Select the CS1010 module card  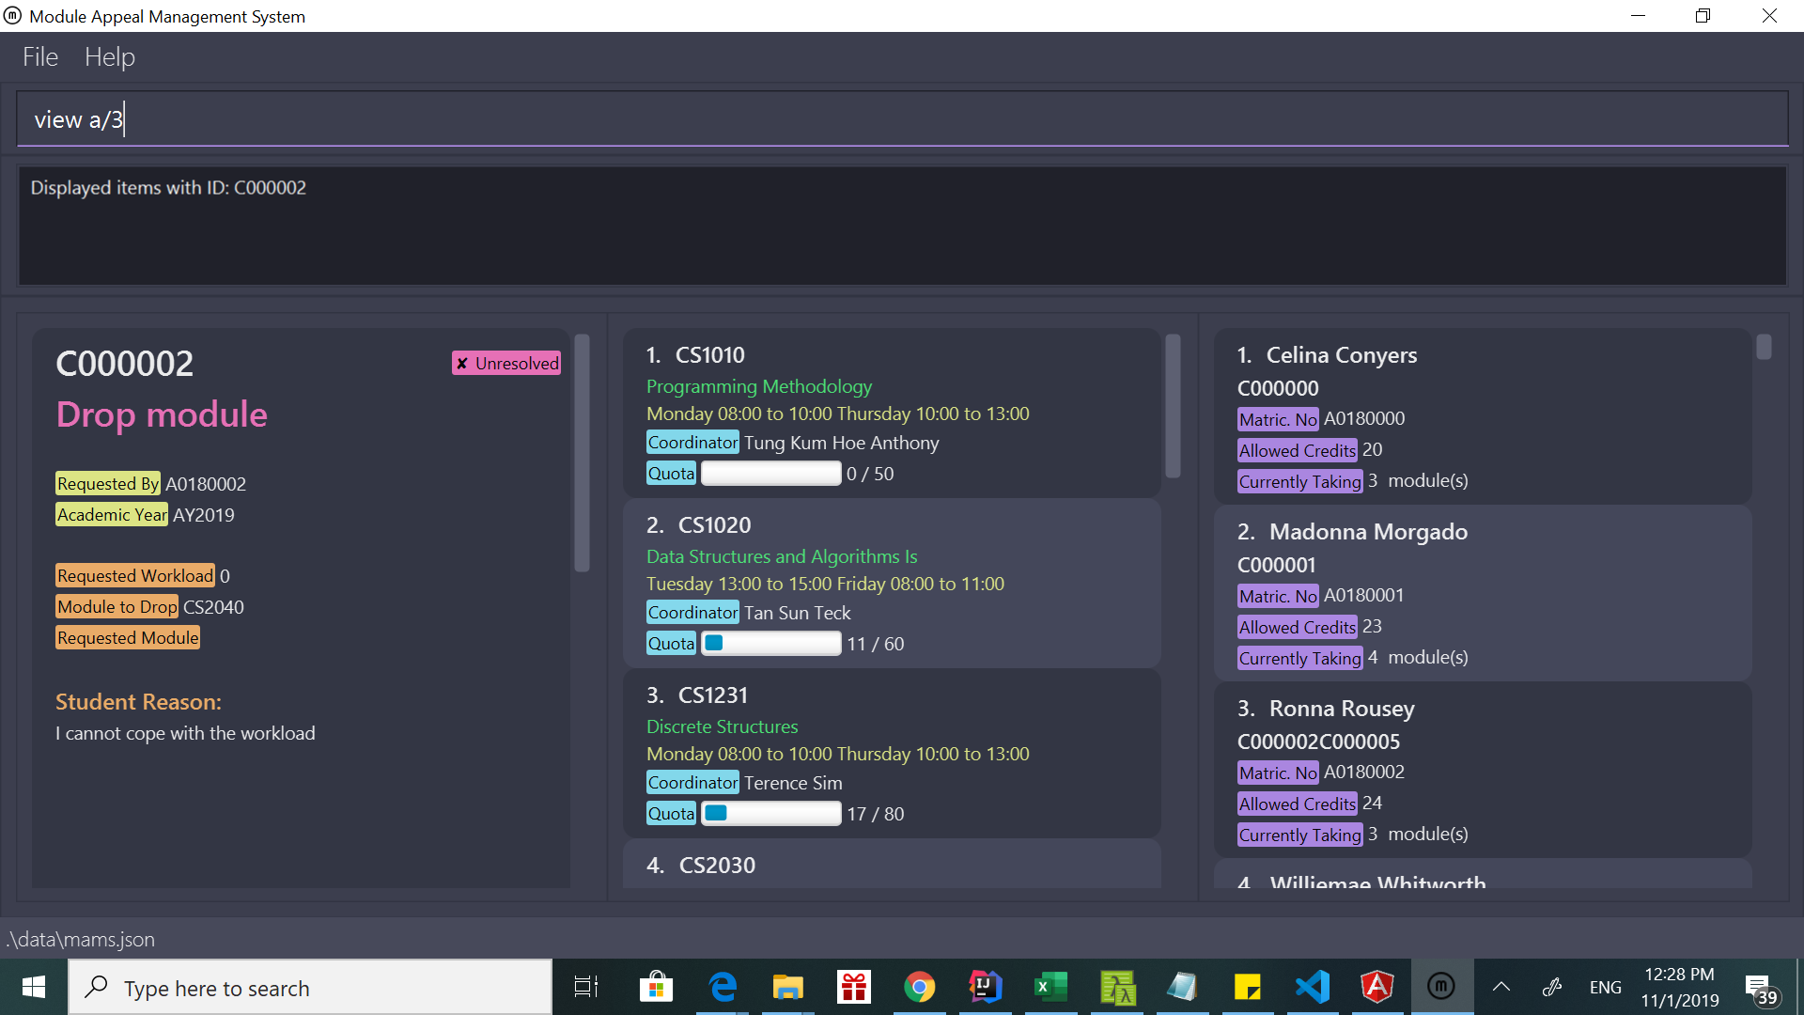(891, 414)
